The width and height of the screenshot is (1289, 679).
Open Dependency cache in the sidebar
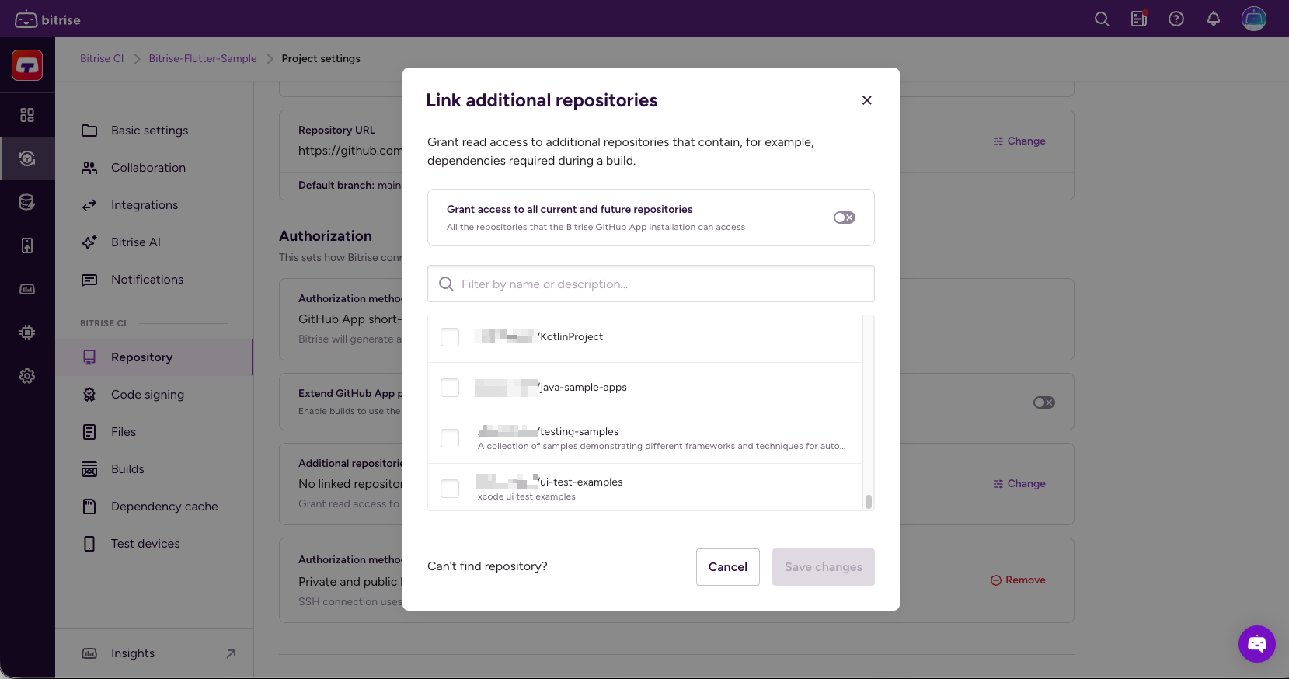(x=155, y=507)
